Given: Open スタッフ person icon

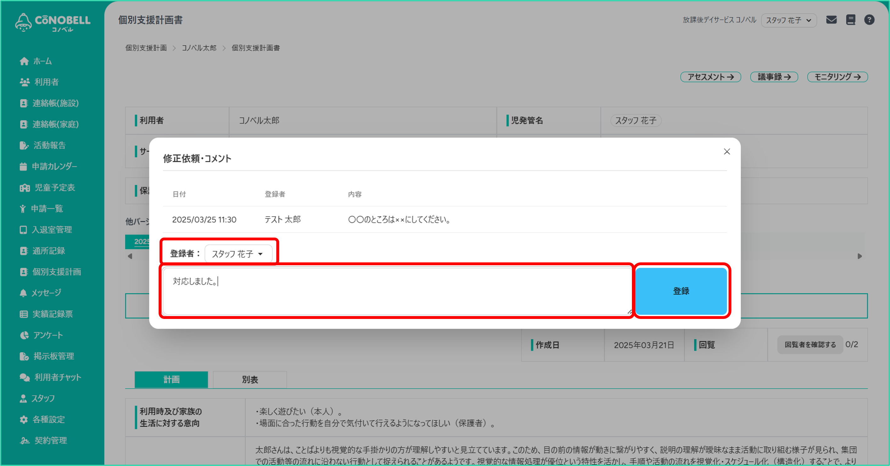Looking at the screenshot, I should (23, 398).
